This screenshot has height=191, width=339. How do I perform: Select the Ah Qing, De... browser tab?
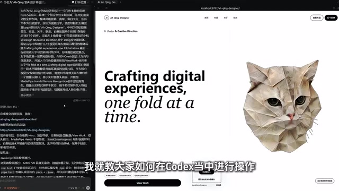click(107, 2)
